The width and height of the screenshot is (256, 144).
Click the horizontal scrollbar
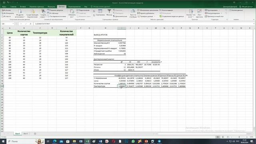[204, 134]
